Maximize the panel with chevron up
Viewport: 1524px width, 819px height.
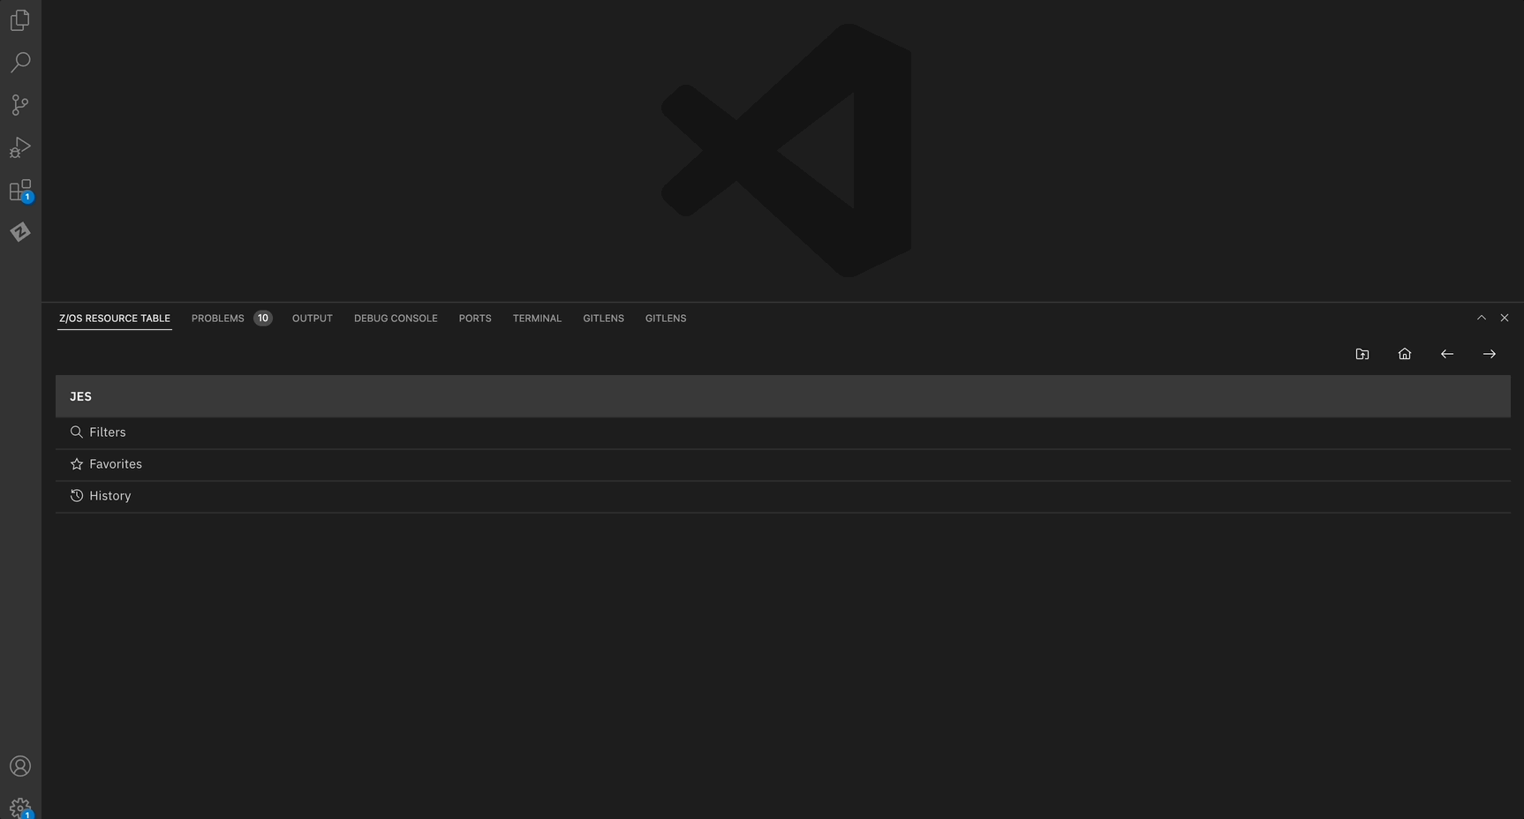pos(1482,318)
